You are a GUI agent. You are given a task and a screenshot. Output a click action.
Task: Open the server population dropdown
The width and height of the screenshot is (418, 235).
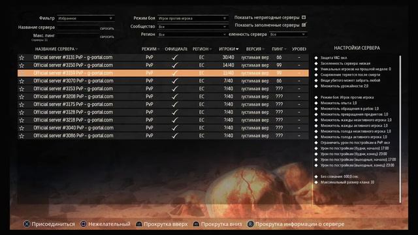[288, 35]
